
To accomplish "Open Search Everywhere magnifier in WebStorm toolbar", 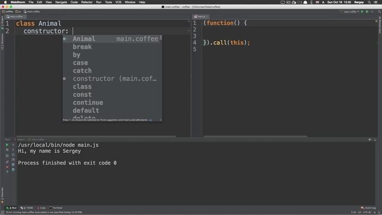I will [x=380, y=12].
